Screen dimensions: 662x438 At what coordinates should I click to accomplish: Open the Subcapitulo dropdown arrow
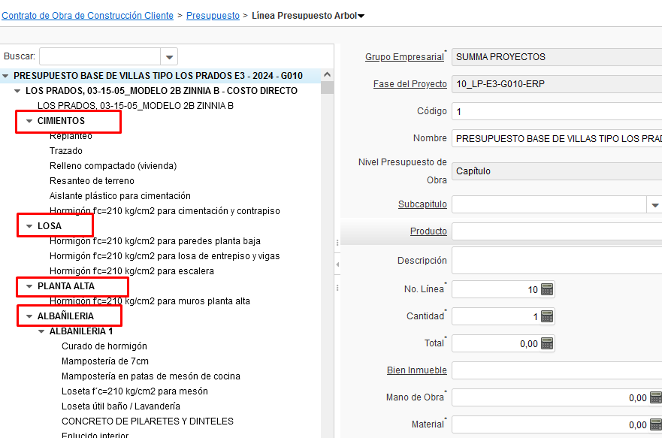click(654, 204)
